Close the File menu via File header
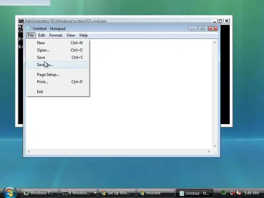264x198 pixels. (x=31, y=35)
